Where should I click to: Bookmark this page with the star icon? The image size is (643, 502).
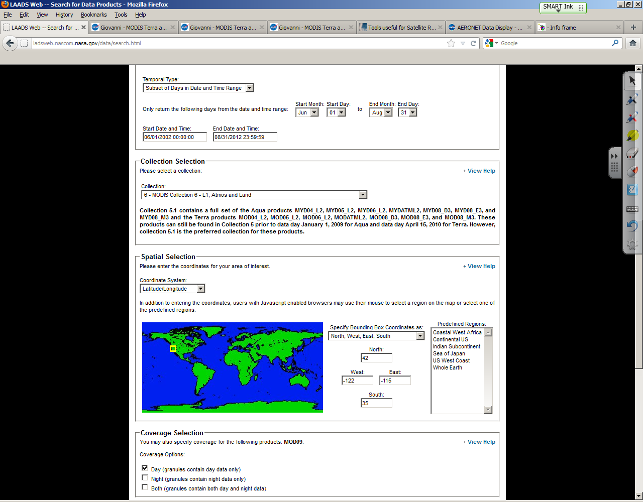[x=451, y=43]
